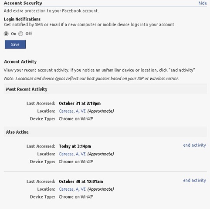
Task: Click the On label next to radio
Action: 14,34
